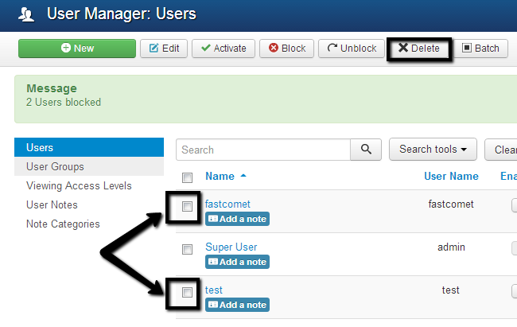Open User Notes in sidebar
Screen dimensions: 517x327
coord(52,204)
